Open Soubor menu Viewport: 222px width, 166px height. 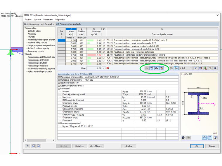pos(28,20)
